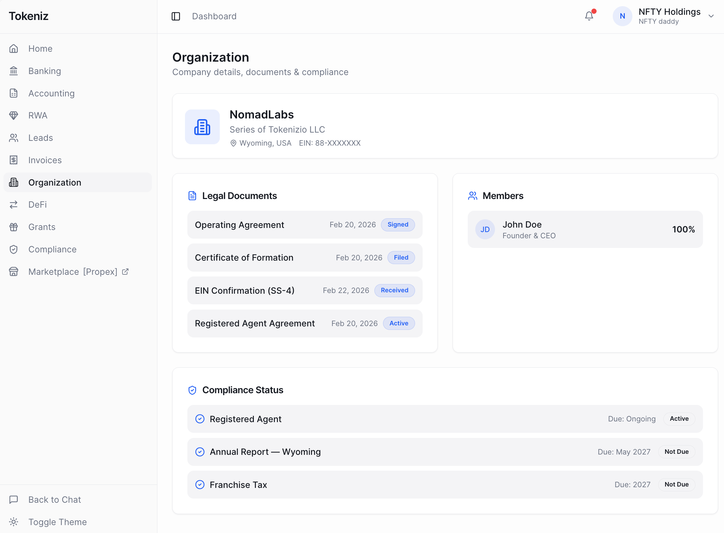The height and width of the screenshot is (533, 724).
Task: Click the Members people icon
Action: click(x=473, y=196)
